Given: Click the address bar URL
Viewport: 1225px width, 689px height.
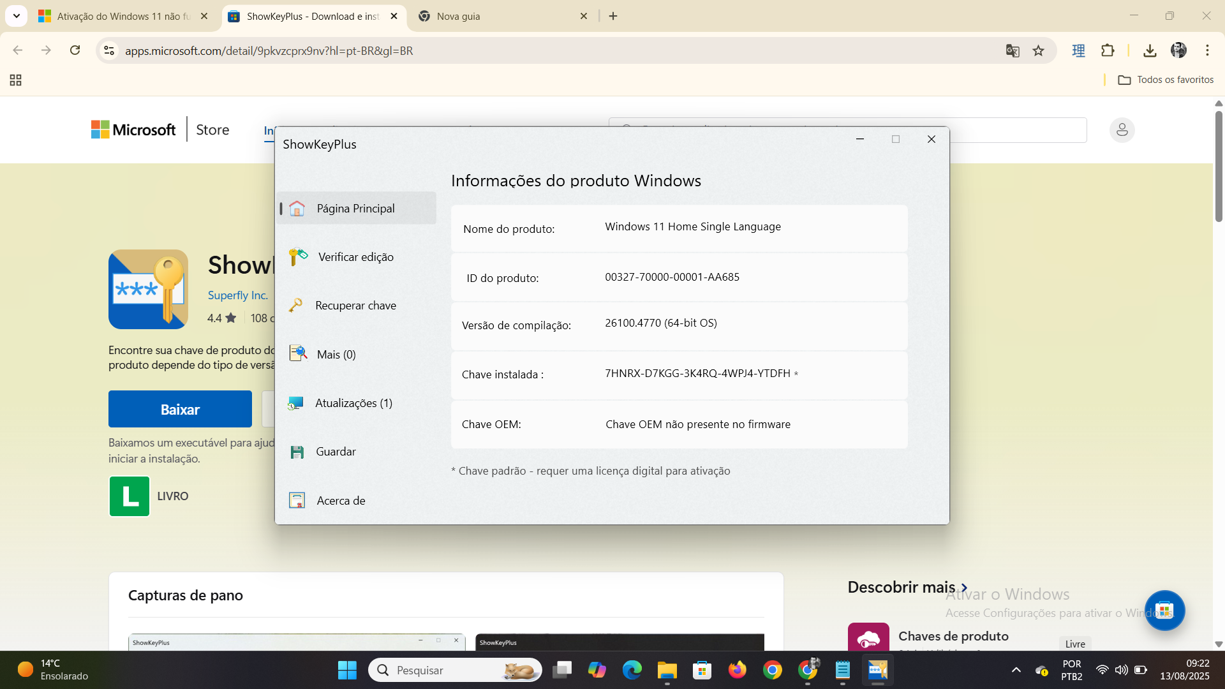Looking at the screenshot, I should click(x=269, y=50).
